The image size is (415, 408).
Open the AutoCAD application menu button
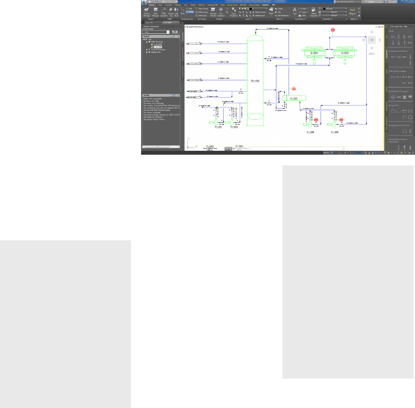144,3
